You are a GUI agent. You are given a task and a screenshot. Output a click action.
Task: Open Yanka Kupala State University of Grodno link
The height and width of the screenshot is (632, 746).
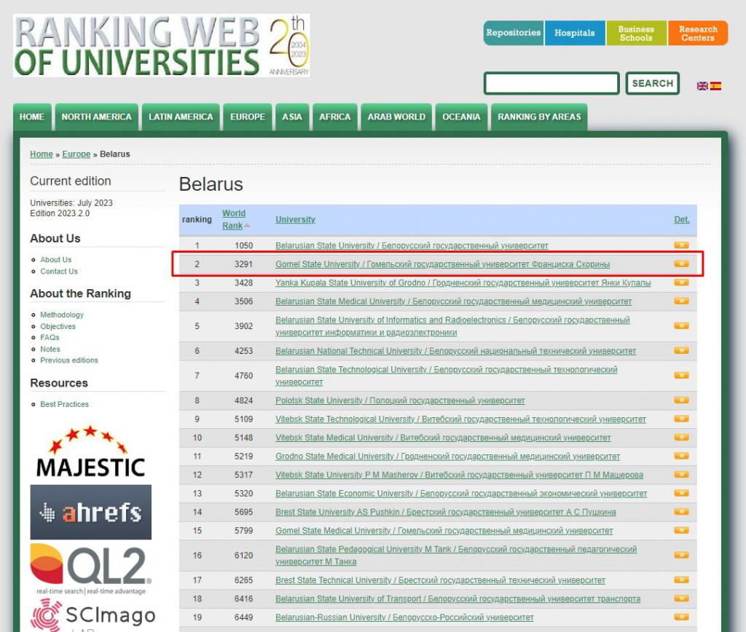tap(463, 283)
